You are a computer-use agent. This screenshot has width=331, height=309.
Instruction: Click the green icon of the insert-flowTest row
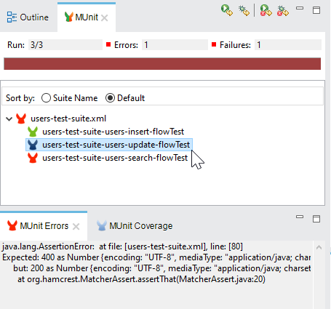tap(33, 132)
